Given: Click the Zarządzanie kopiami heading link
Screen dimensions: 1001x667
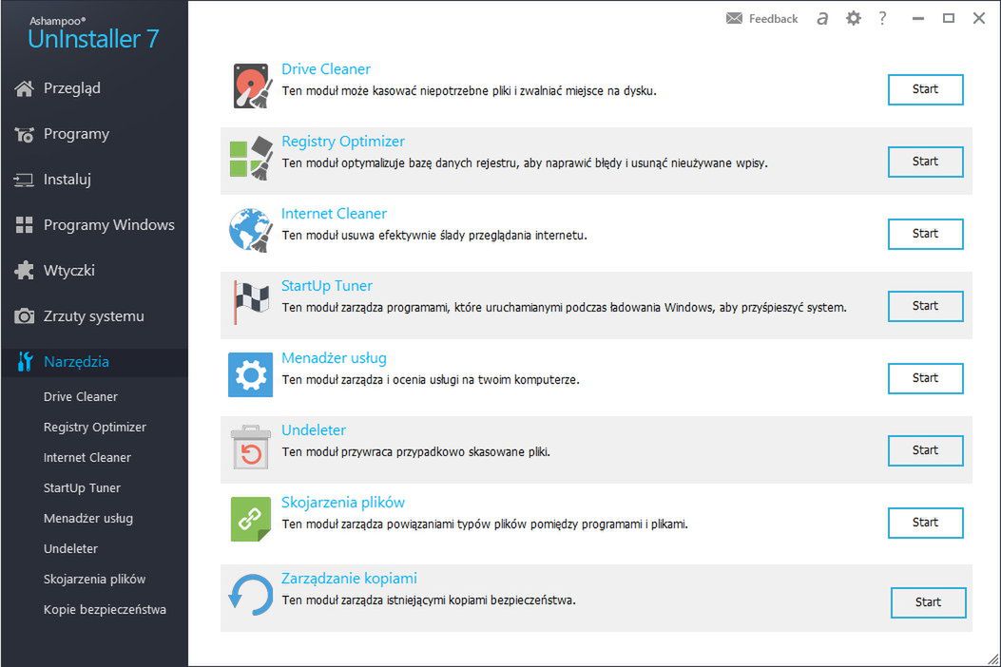Looking at the screenshot, I should (x=349, y=578).
